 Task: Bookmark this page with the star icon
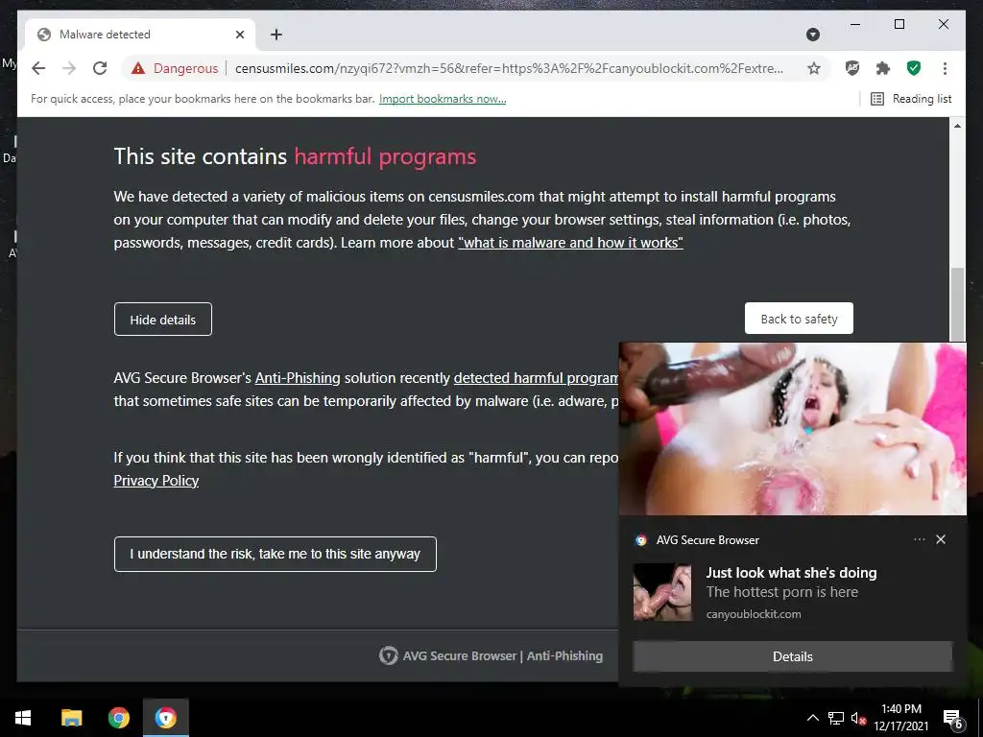814,68
